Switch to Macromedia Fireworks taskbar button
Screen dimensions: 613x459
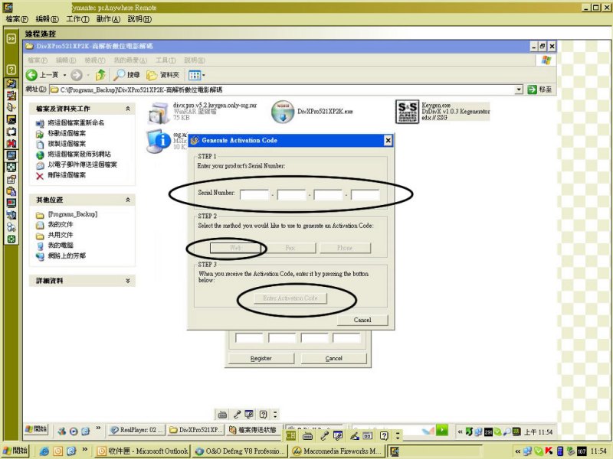point(337,451)
